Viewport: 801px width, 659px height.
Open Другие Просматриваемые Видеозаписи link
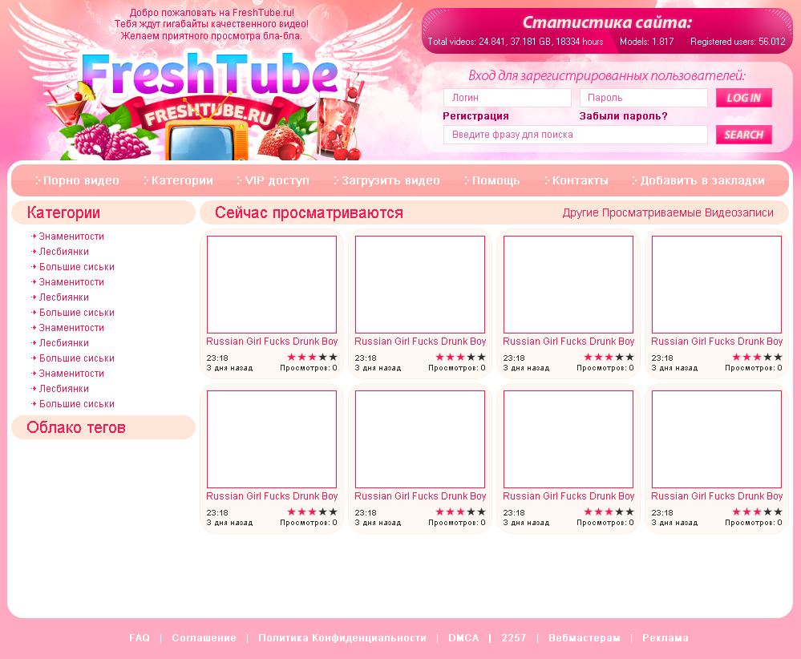668,212
